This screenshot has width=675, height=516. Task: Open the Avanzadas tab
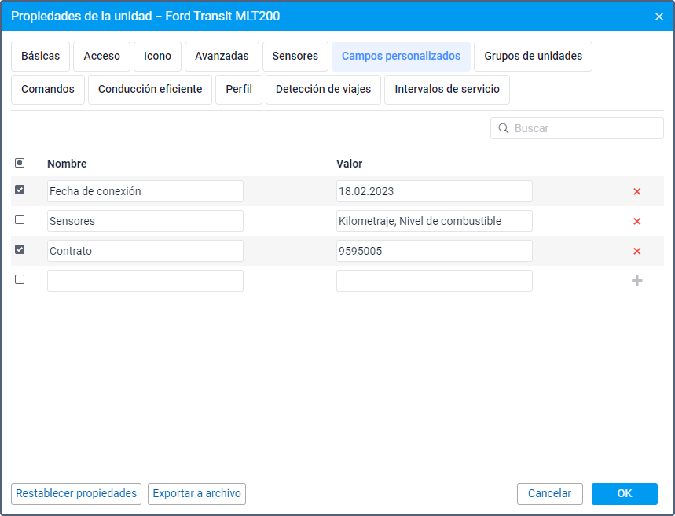pyautogui.click(x=222, y=57)
